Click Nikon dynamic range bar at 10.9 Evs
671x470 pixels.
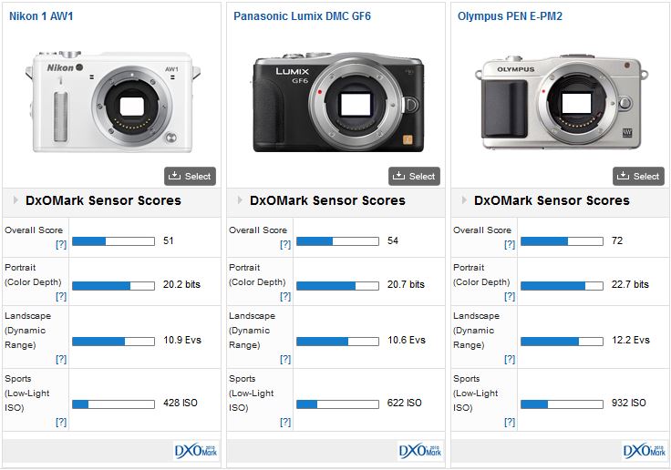click(x=113, y=342)
